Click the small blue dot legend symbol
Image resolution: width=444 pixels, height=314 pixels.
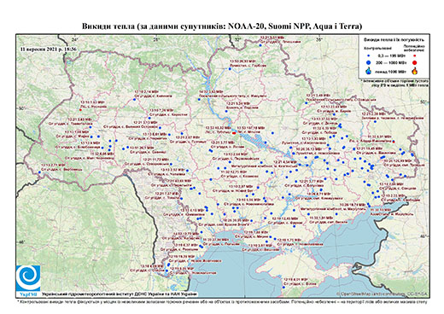click(x=369, y=56)
